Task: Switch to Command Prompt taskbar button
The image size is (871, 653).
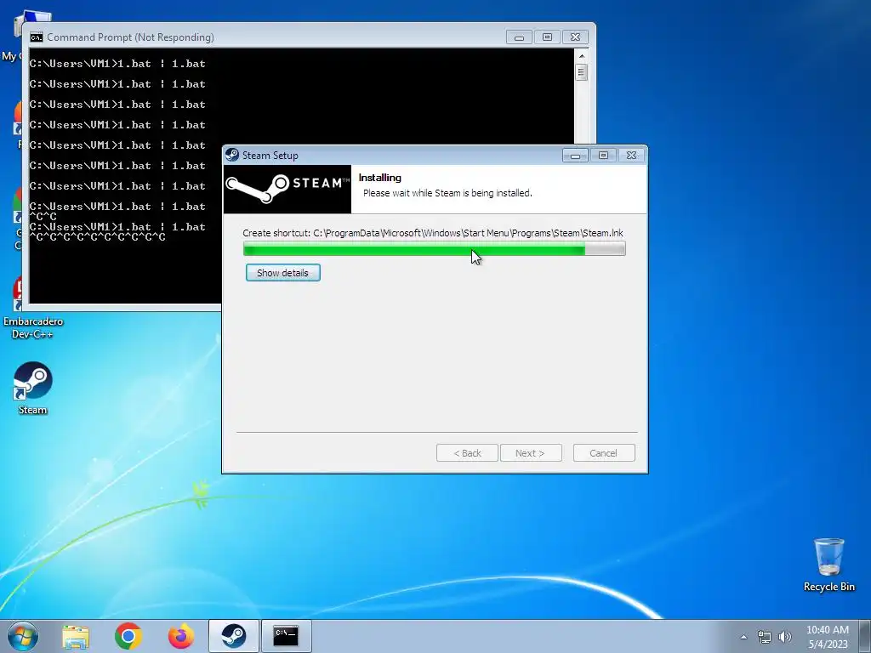Action: 286,636
